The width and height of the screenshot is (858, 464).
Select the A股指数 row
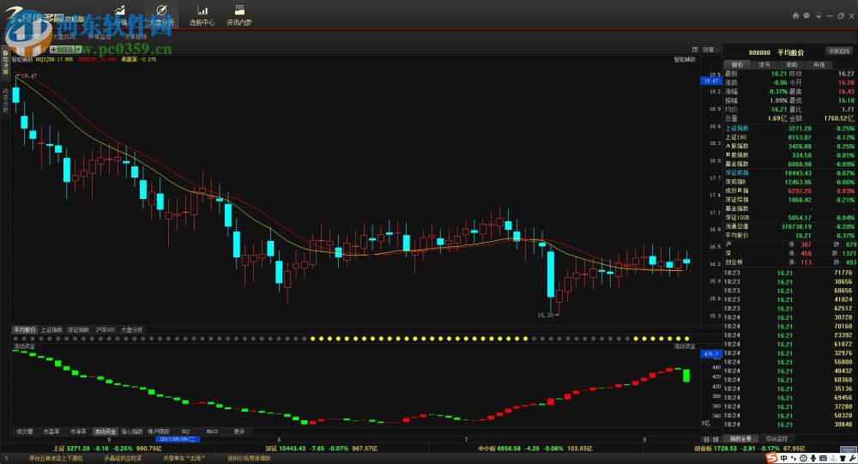pos(790,146)
